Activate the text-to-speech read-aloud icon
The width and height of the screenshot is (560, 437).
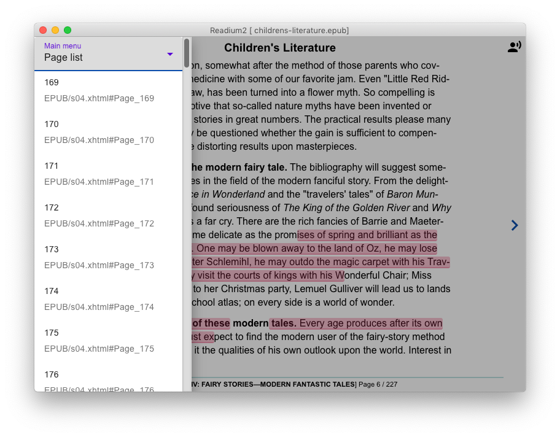pyautogui.click(x=514, y=45)
